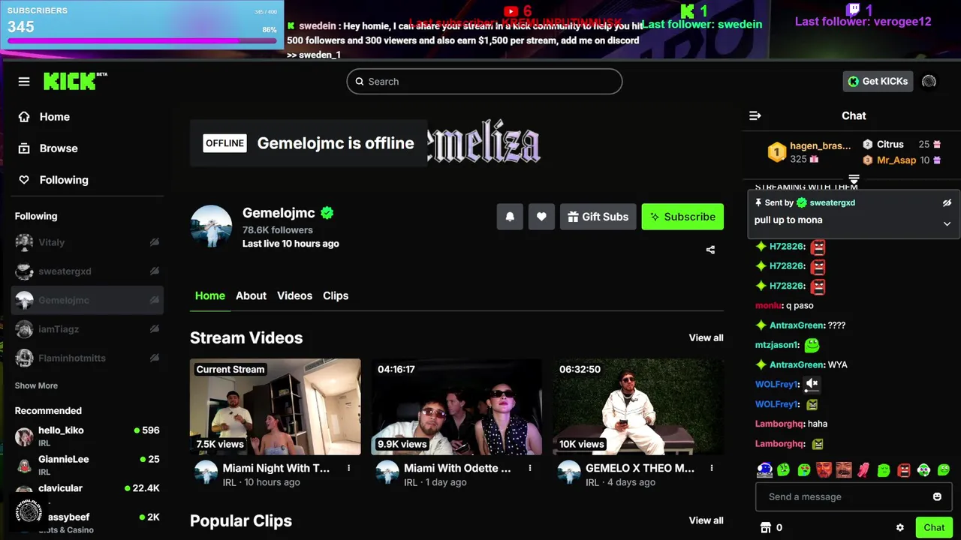
Task: Send message with the Chat button
Action: pos(934,527)
